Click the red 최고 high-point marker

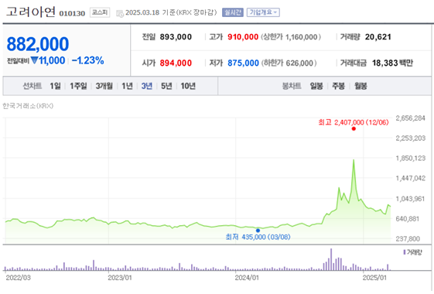pyautogui.click(x=354, y=128)
